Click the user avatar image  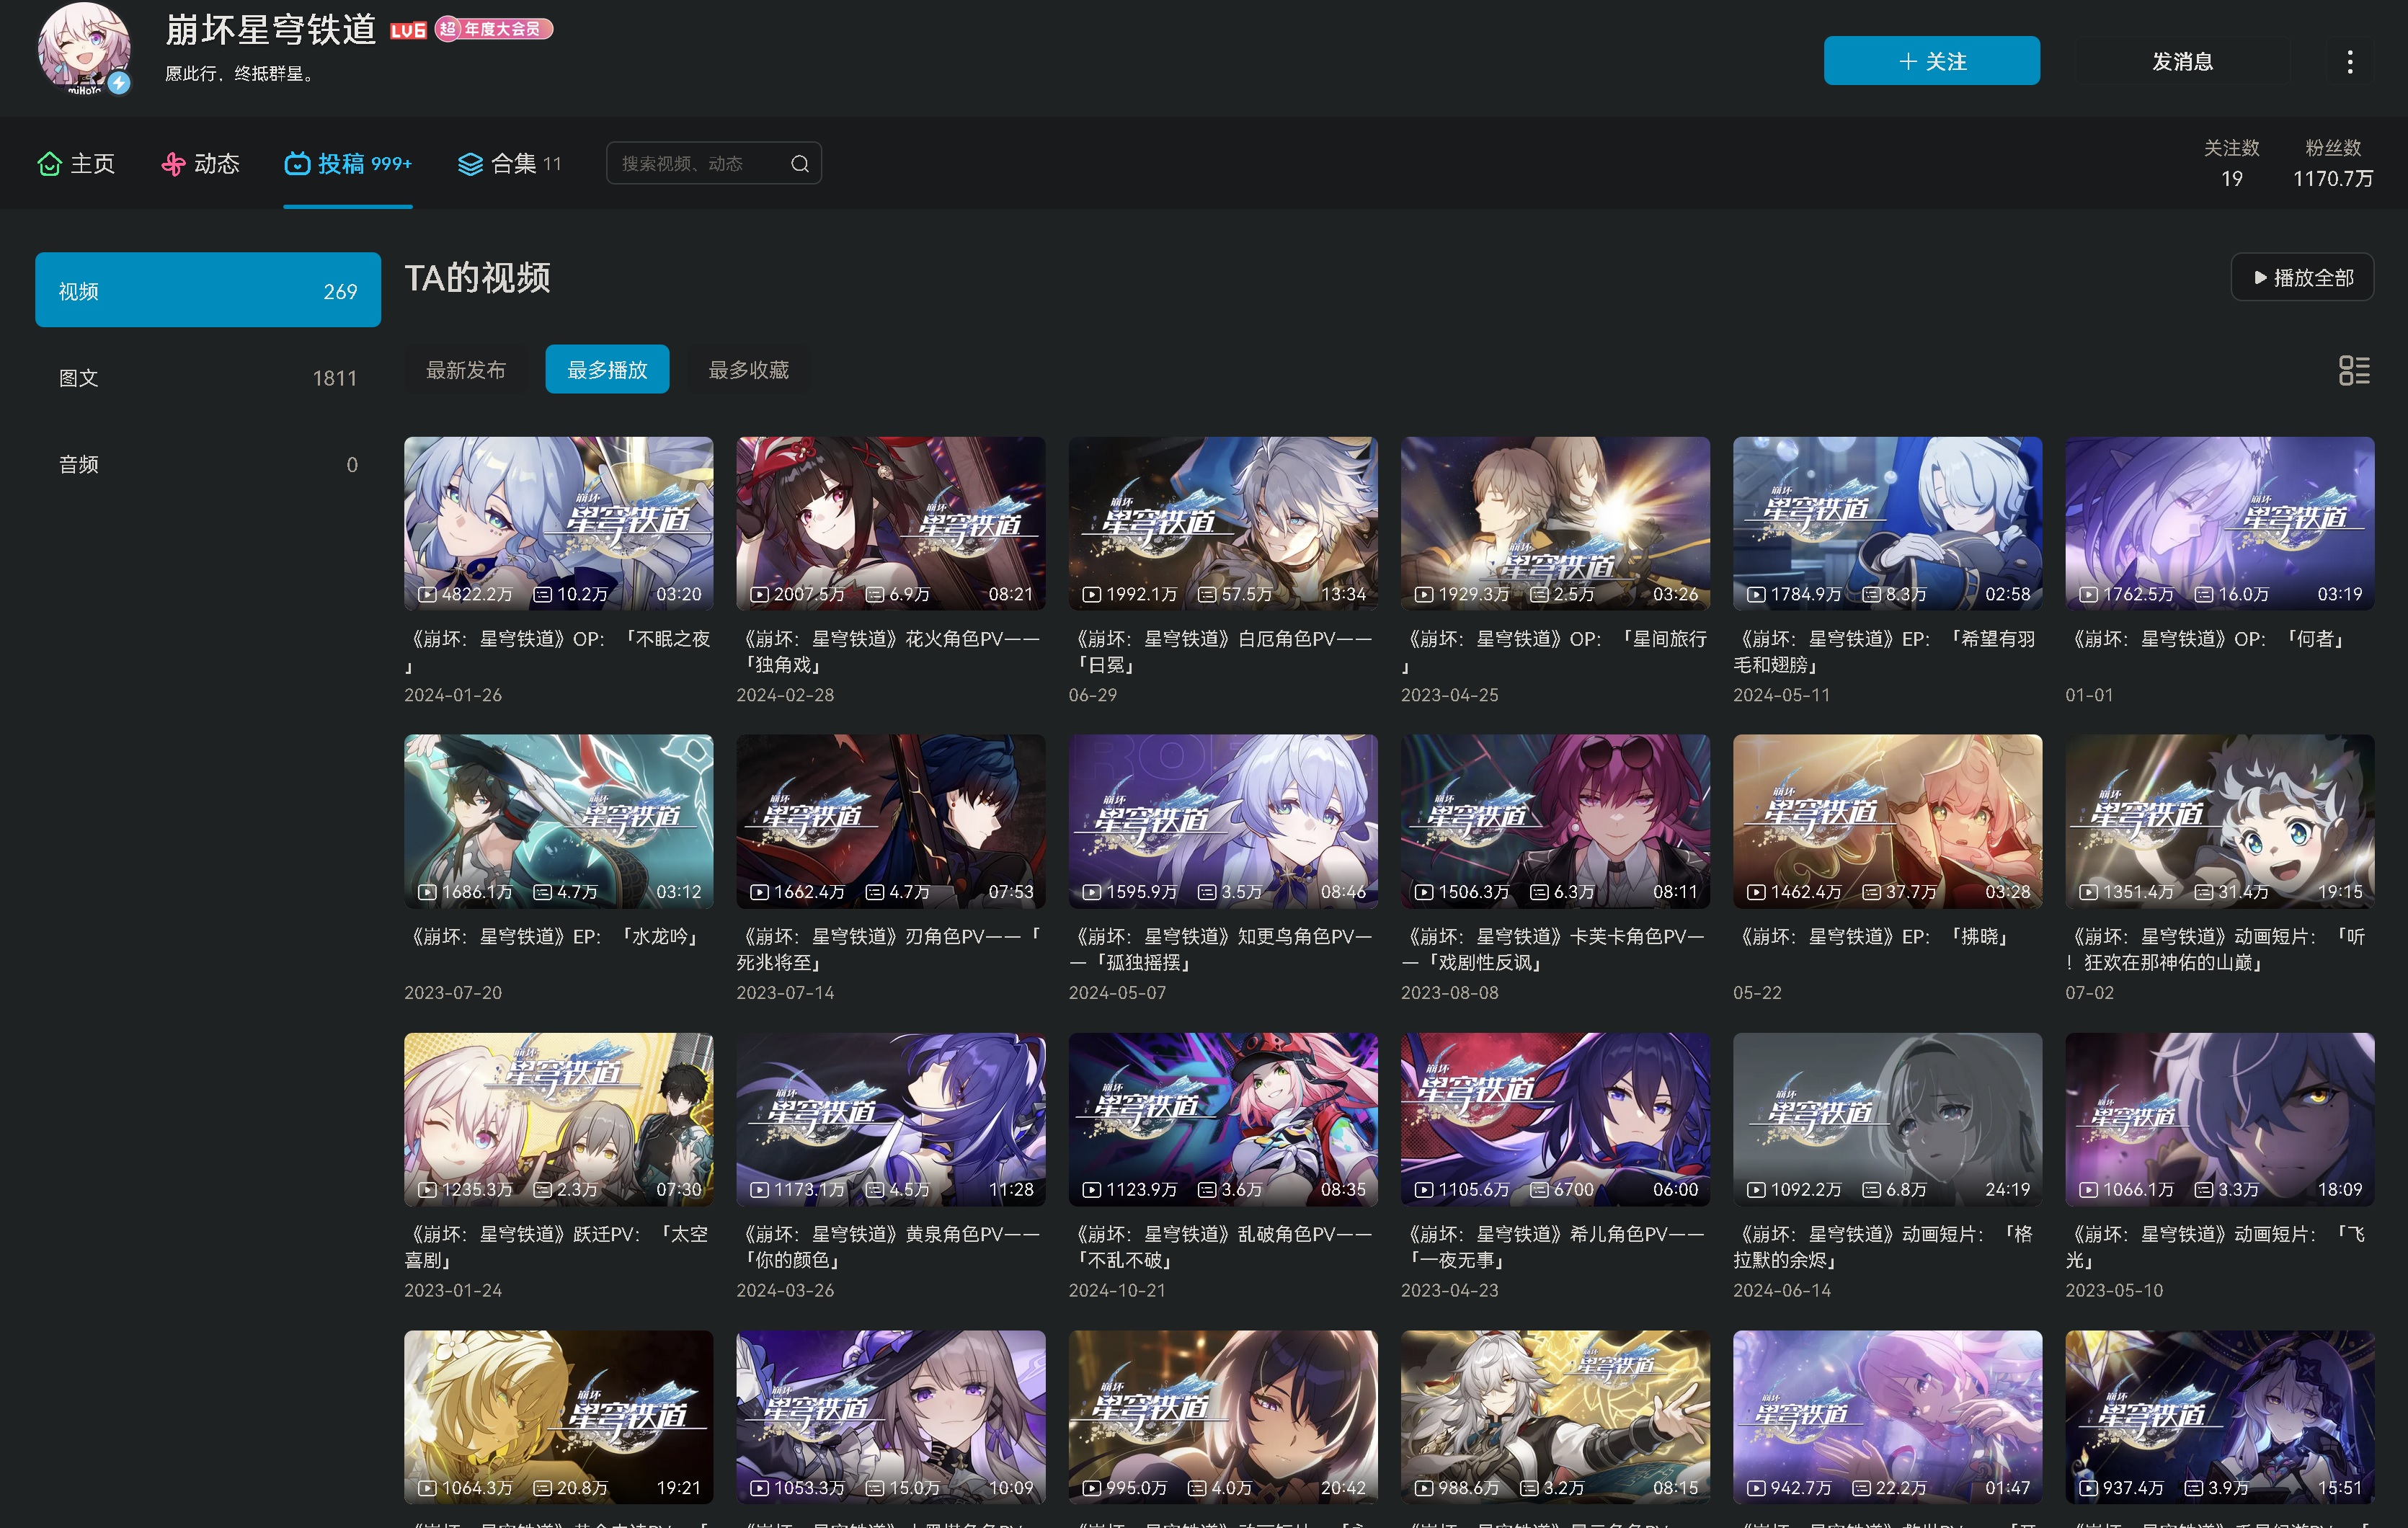[84, 48]
